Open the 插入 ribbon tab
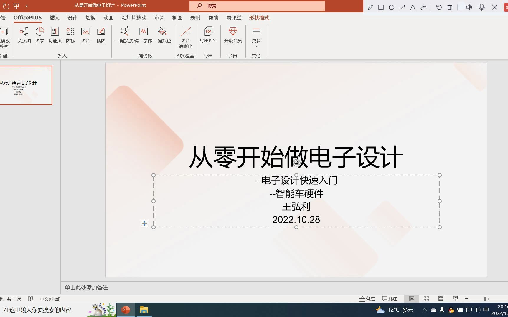The image size is (508, 317). 54,18
